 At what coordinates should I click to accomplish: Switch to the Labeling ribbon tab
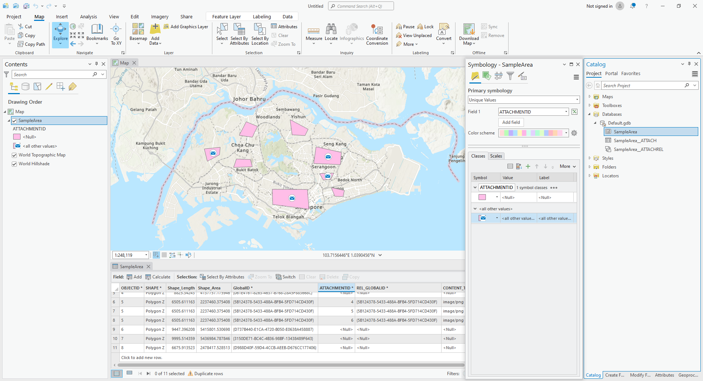[x=262, y=16]
